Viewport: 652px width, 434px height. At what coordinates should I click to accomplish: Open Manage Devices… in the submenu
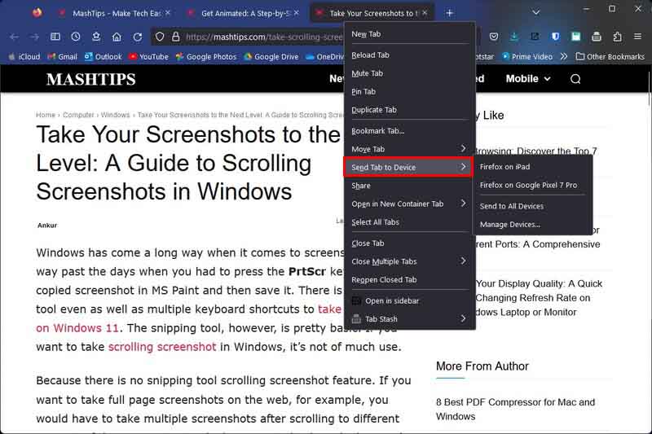pyautogui.click(x=533, y=224)
